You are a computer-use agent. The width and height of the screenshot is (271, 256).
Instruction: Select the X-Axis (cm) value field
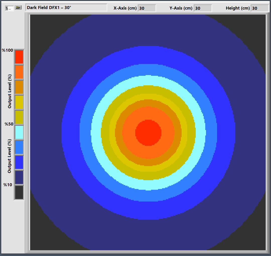coord(147,8)
